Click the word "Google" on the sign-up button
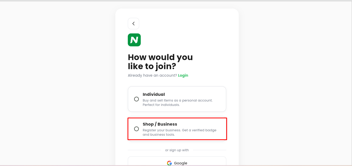Viewport: 352px width, 166px height. pos(181,163)
